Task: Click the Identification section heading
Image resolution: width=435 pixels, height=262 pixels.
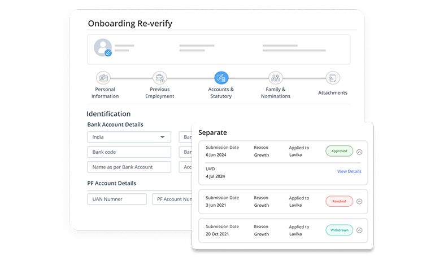Action: (x=108, y=114)
